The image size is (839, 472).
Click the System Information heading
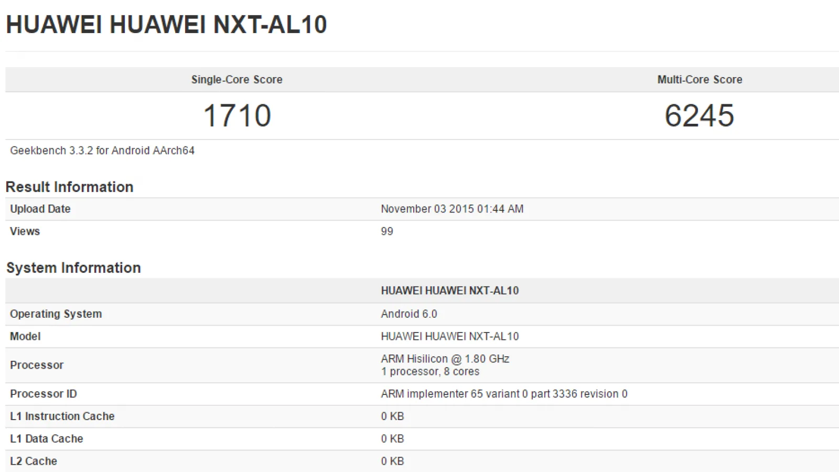pyautogui.click(x=73, y=267)
